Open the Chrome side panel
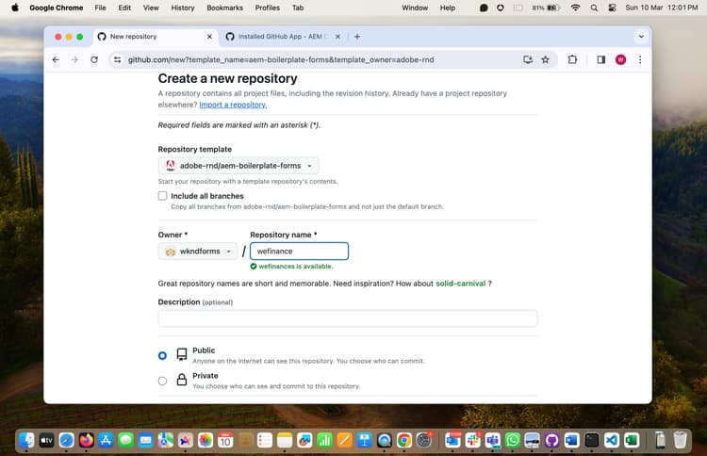 (600, 59)
